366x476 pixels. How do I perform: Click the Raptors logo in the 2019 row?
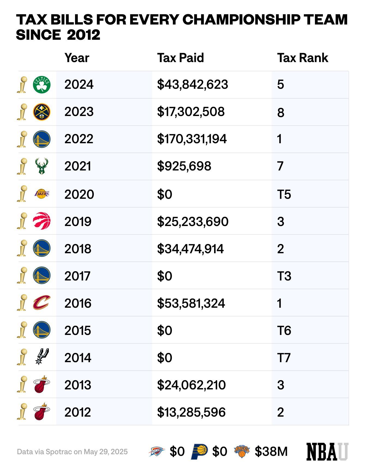click(x=42, y=221)
